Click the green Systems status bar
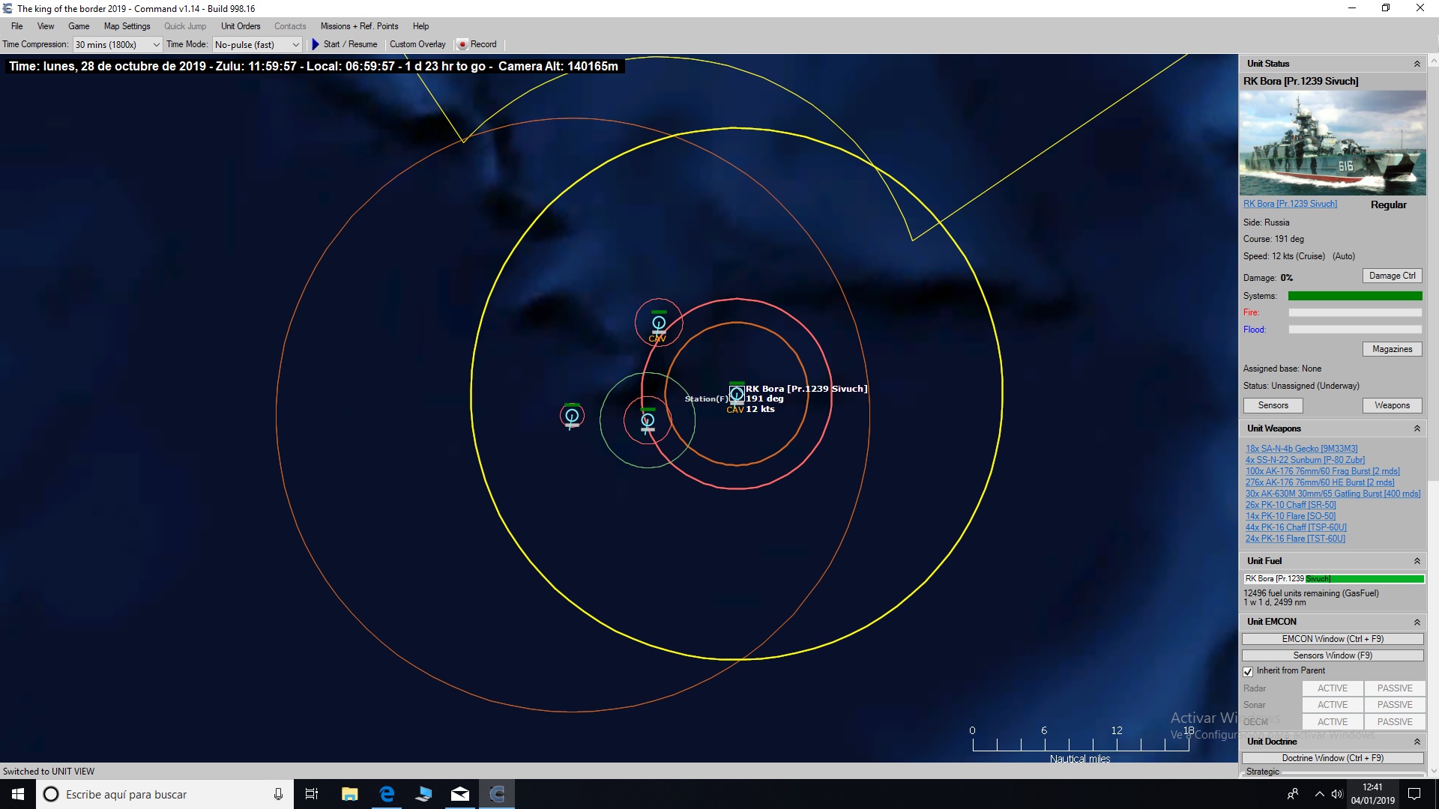 [x=1354, y=295]
